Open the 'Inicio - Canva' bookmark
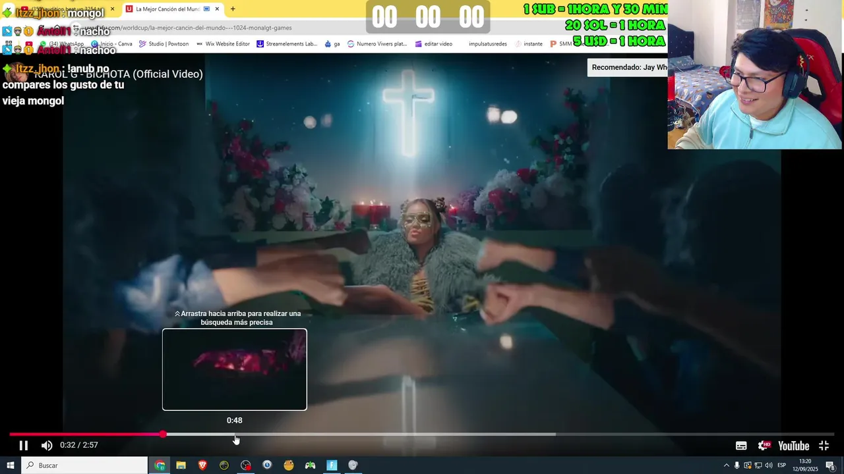 pyautogui.click(x=111, y=44)
